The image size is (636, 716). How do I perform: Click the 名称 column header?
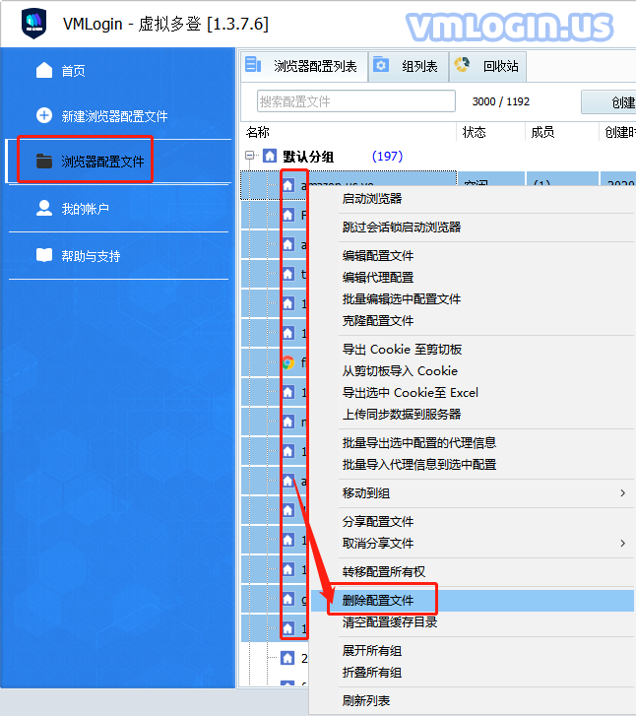pos(258,132)
